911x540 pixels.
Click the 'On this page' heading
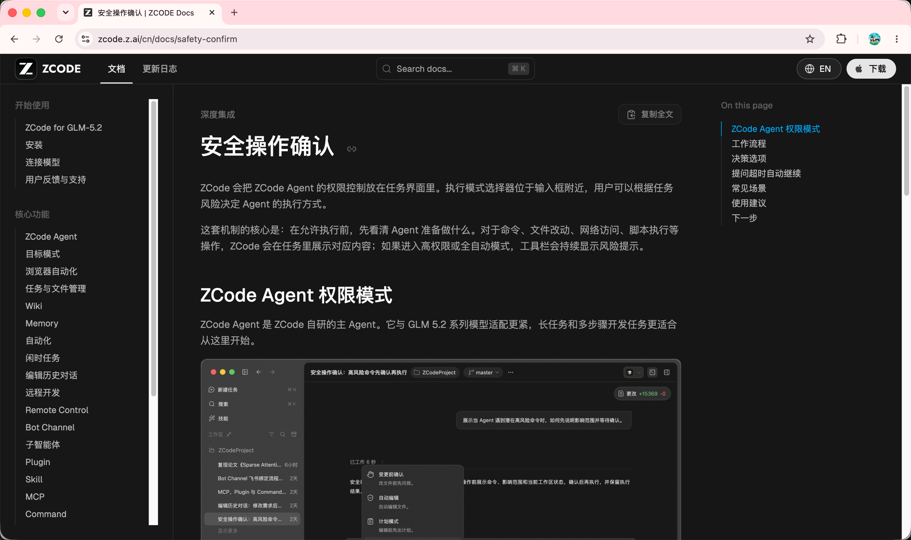pyautogui.click(x=746, y=106)
